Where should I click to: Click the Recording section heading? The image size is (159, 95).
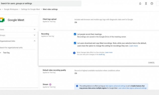coord(45,34)
